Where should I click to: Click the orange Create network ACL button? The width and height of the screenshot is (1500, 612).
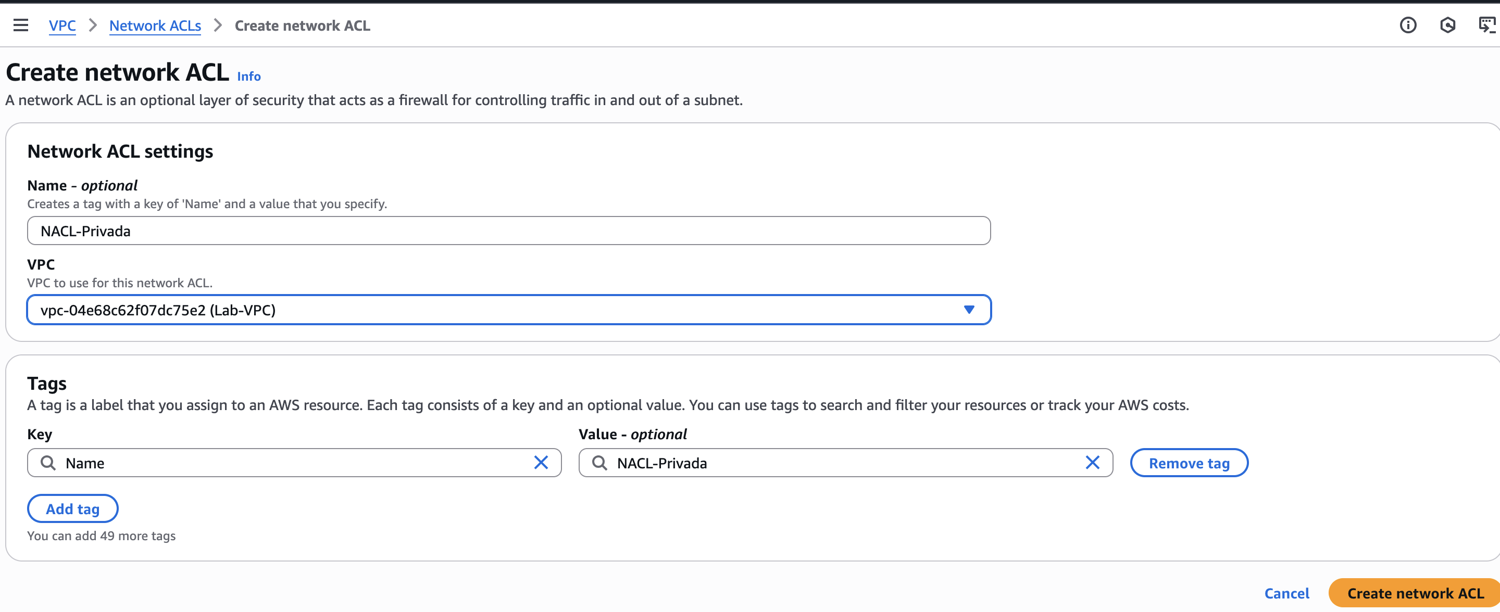point(1415,593)
